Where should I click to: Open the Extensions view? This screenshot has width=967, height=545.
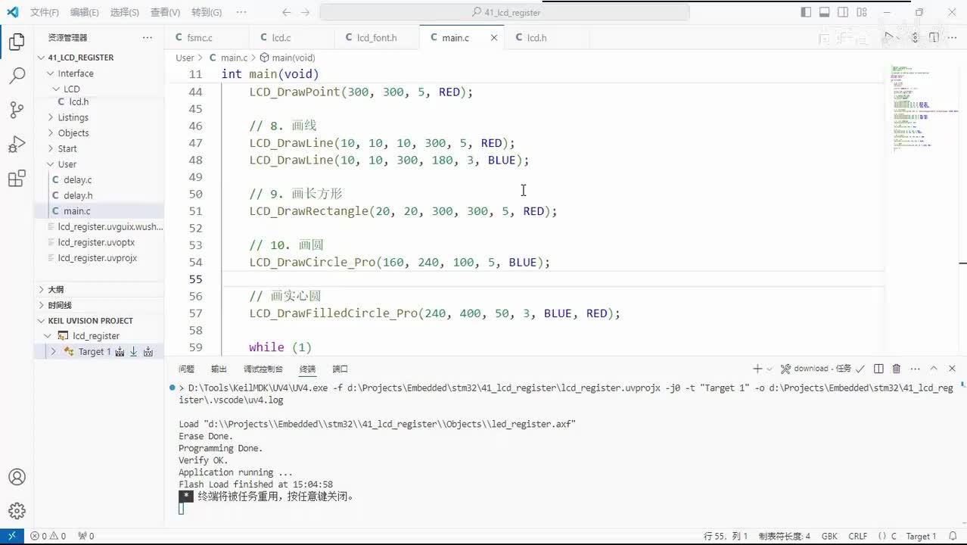(17, 179)
